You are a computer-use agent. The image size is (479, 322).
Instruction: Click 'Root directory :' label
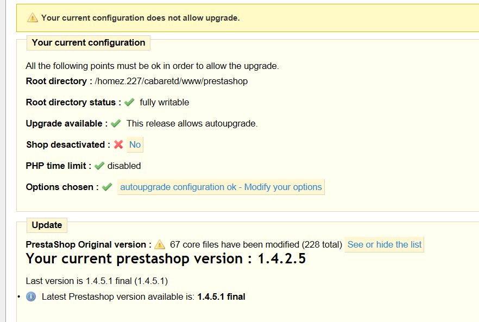click(x=59, y=81)
